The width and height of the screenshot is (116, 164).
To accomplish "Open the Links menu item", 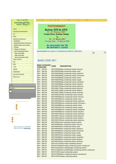I will [x=15, y=67].
